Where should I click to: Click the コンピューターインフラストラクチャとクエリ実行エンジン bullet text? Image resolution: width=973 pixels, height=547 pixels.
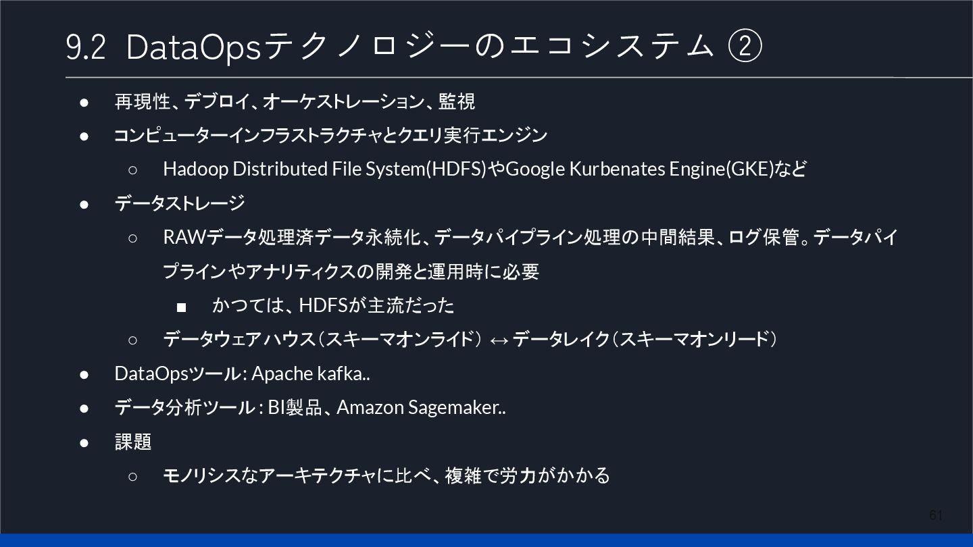pyautogui.click(x=330, y=135)
